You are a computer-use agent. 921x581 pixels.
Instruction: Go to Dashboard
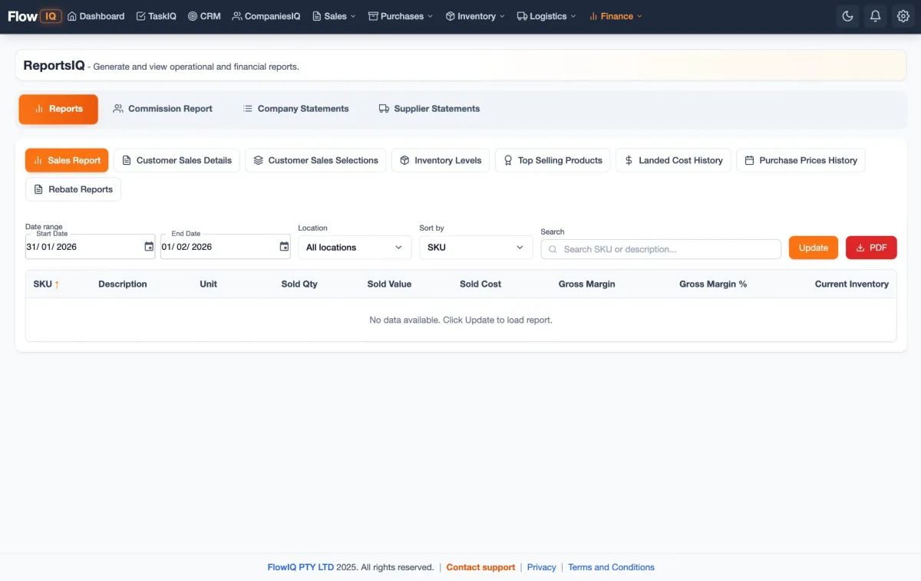point(96,16)
